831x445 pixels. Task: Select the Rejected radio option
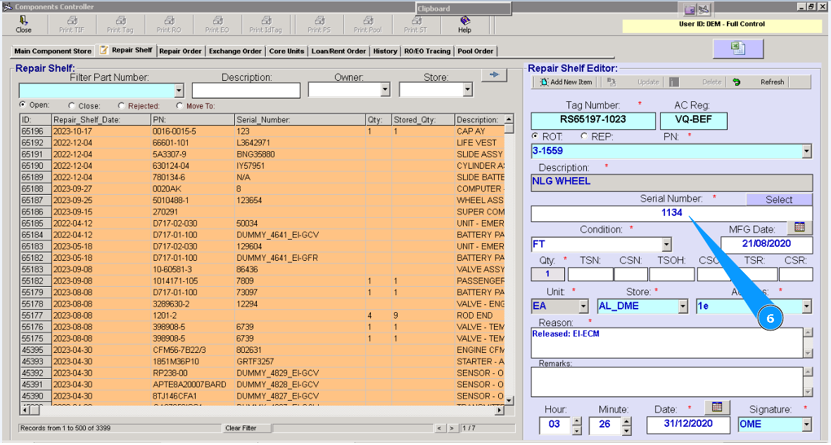pyautogui.click(x=122, y=106)
